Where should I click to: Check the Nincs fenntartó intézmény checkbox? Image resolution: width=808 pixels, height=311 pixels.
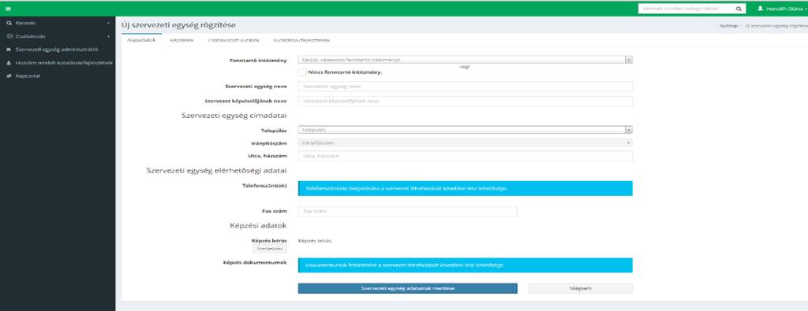(301, 72)
